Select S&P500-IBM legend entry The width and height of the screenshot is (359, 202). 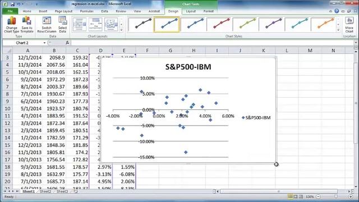coord(256,118)
